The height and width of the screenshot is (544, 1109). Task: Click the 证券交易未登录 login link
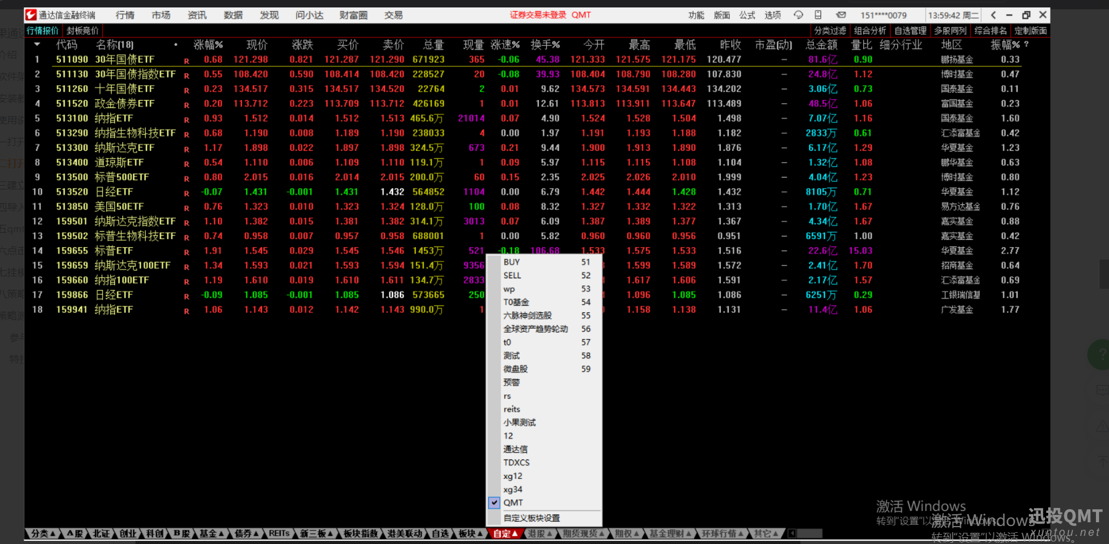538,15
